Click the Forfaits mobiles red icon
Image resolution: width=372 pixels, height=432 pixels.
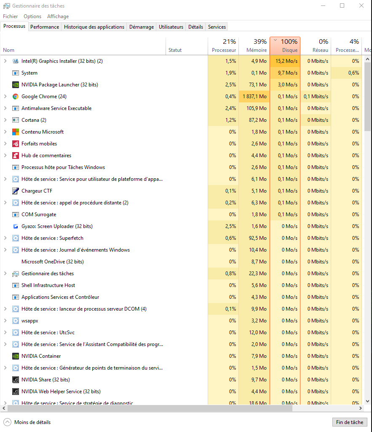(16, 144)
